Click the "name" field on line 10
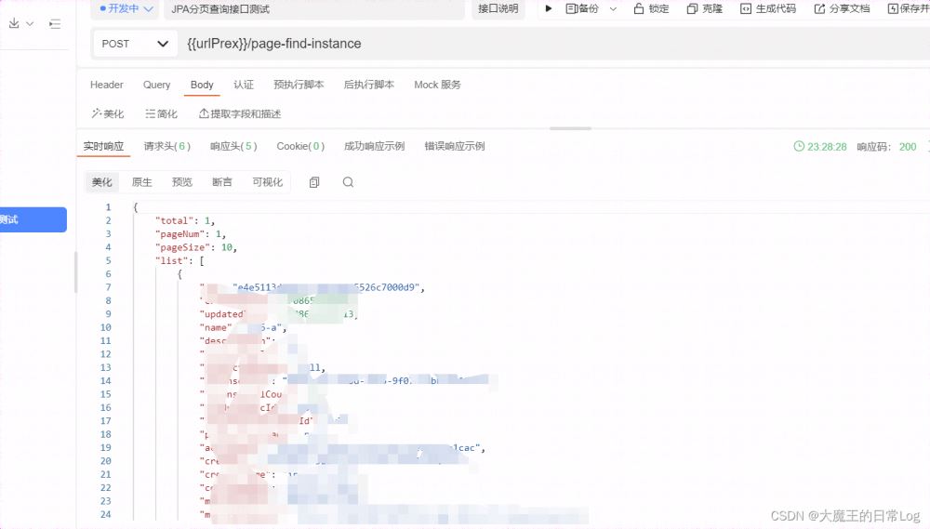The width and height of the screenshot is (930, 529). point(216,328)
